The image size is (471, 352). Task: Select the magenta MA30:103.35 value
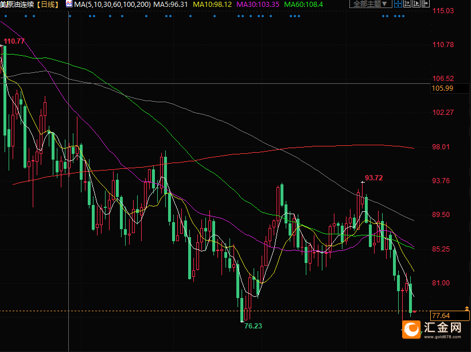258,5
